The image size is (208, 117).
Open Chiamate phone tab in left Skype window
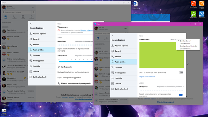tap(14, 17)
